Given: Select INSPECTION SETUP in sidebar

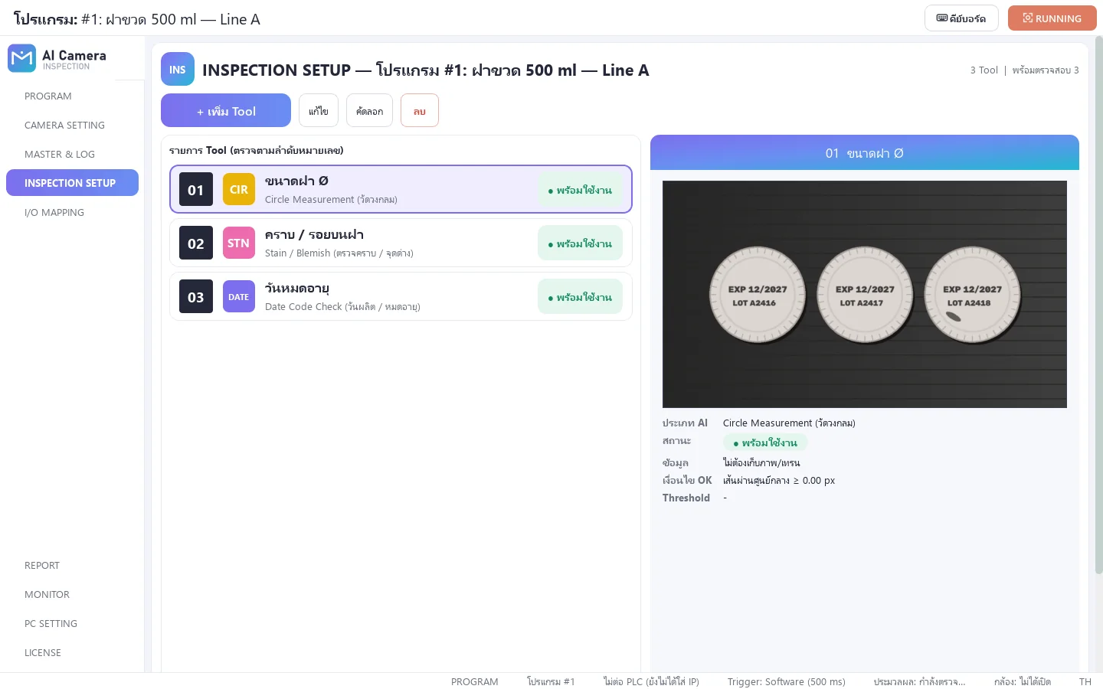Looking at the screenshot, I should pyautogui.click(x=72, y=183).
